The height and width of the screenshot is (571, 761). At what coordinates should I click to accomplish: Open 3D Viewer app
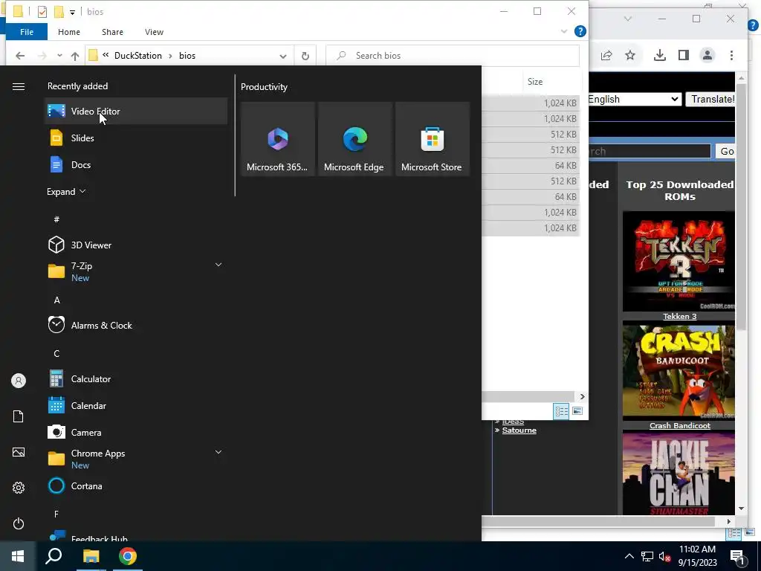coord(136,245)
